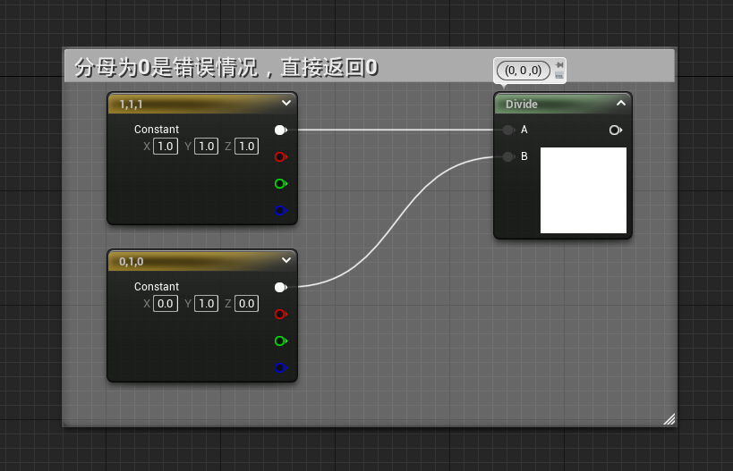Click the Divide node's output pin
Screen dimensions: 733x471
pyautogui.click(x=615, y=130)
